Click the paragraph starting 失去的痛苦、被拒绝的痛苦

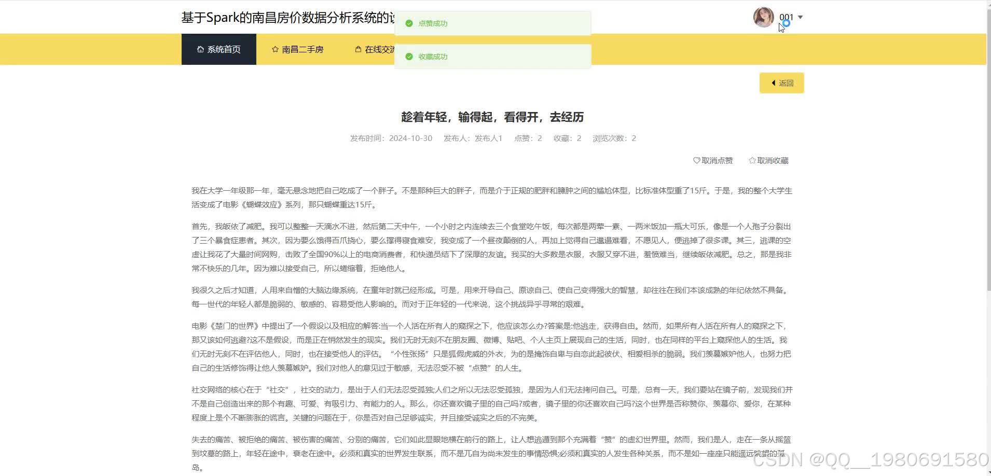coord(492,453)
